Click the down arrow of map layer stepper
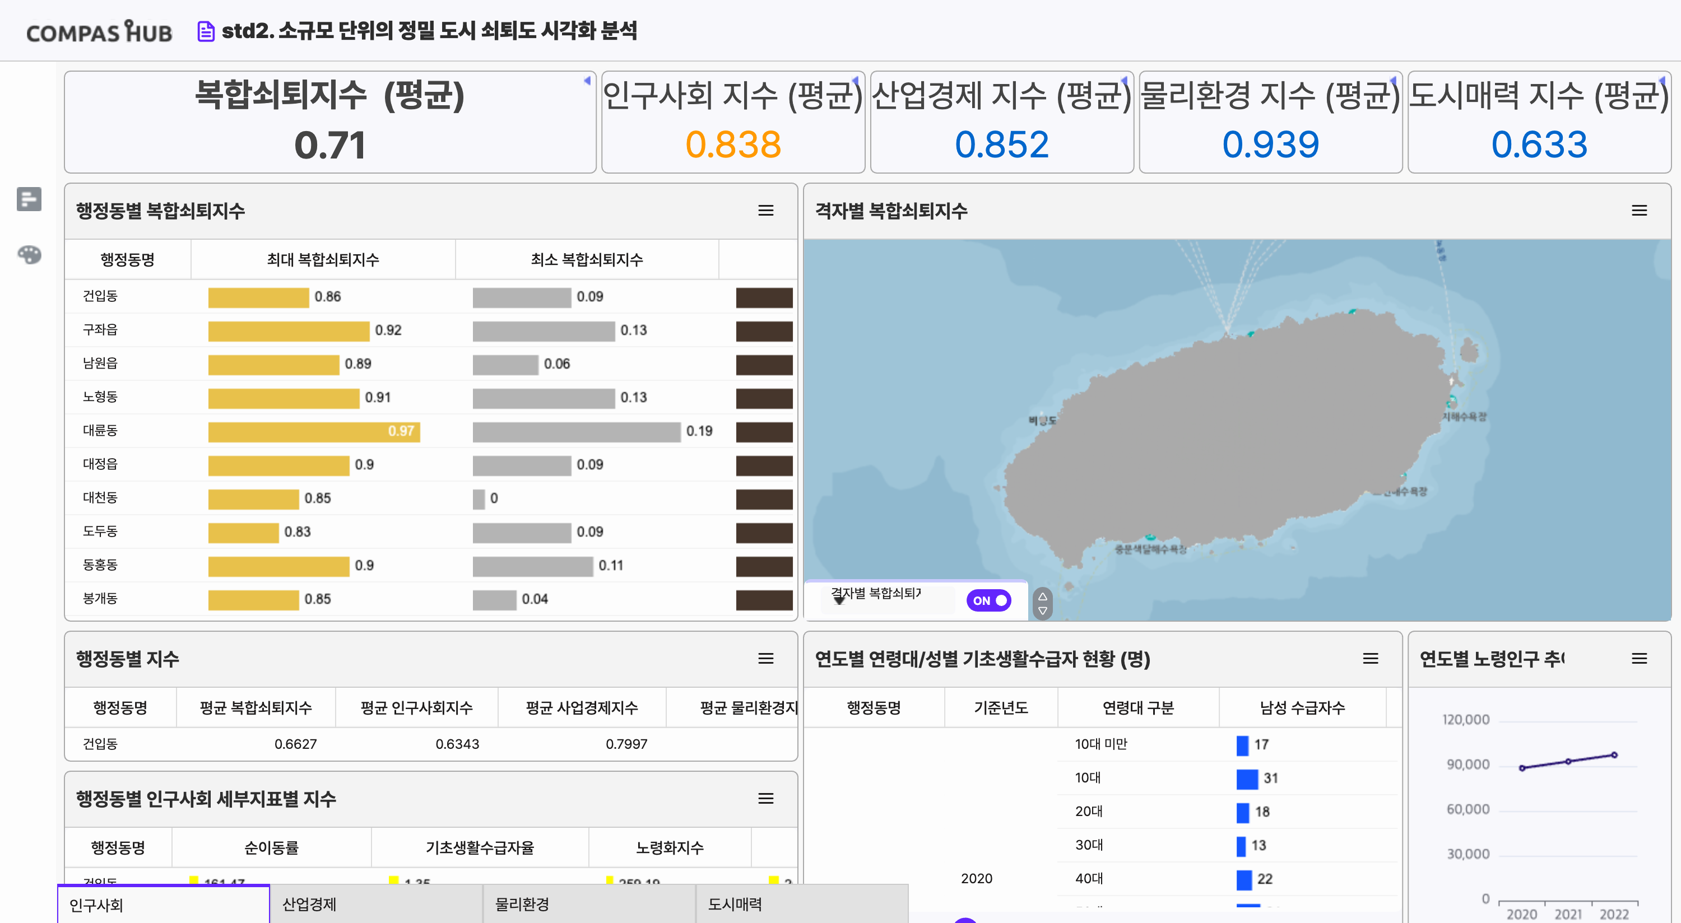The image size is (1681, 923). (x=1042, y=611)
